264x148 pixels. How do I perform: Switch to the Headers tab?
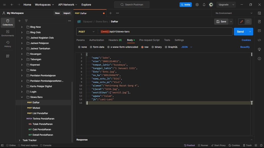[115, 40]
